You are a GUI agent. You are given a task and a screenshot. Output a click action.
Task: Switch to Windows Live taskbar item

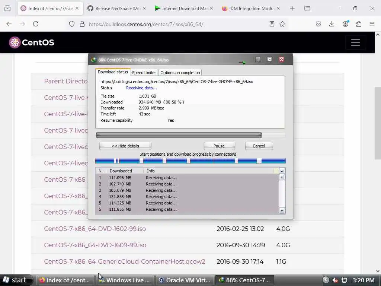125,280
